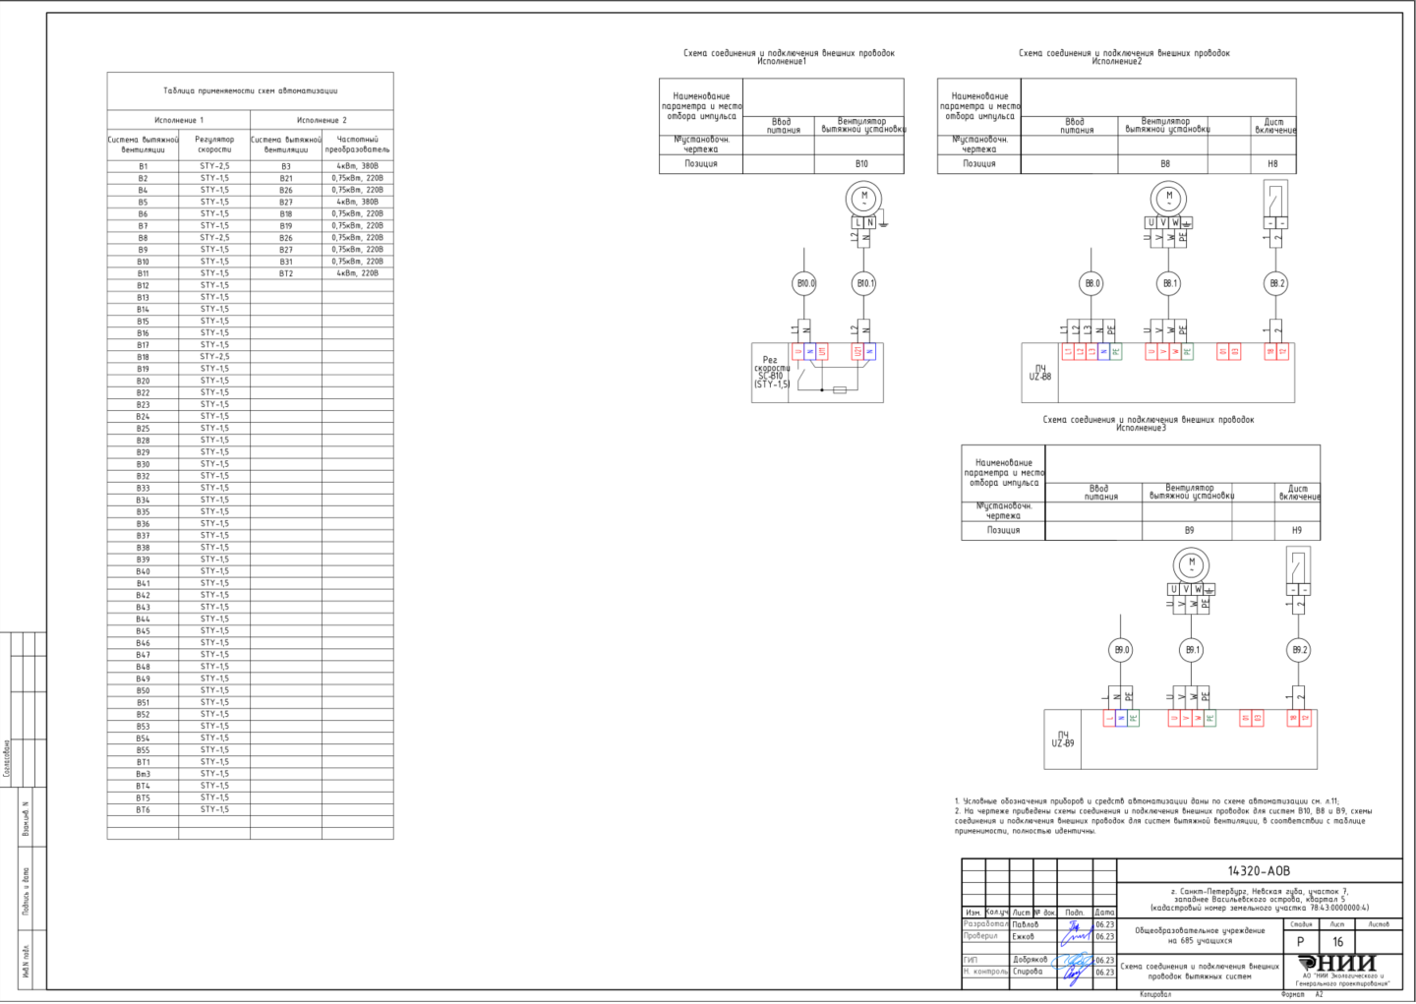Select the B10.1 cable marker circle
This screenshot has height=1004, width=1416.
pyautogui.click(x=864, y=283)
